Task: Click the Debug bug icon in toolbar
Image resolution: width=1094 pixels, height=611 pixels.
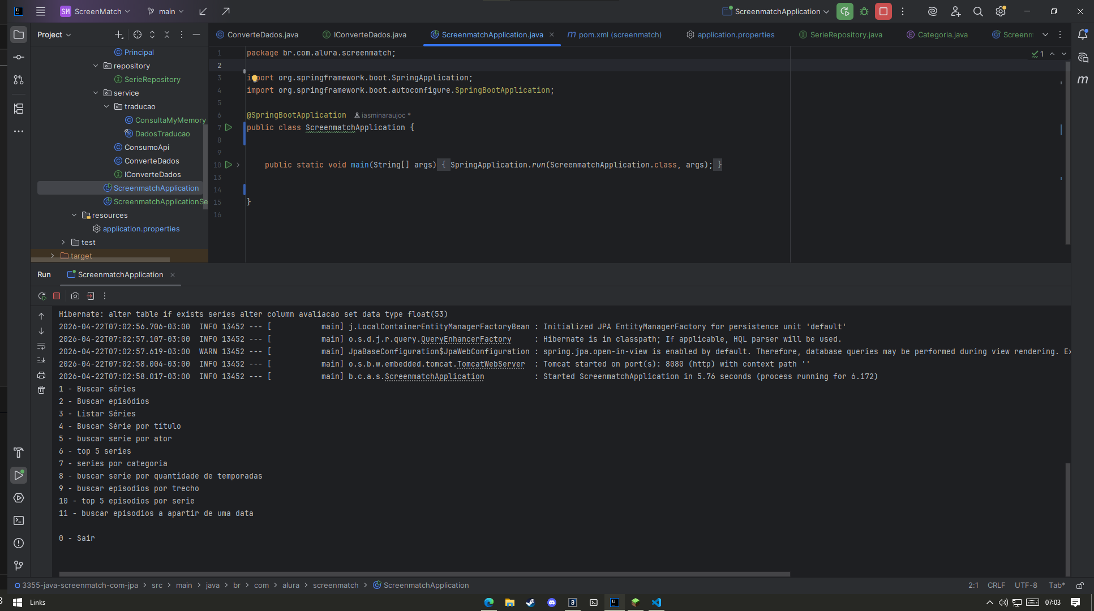Action: [x=864, y=11]
